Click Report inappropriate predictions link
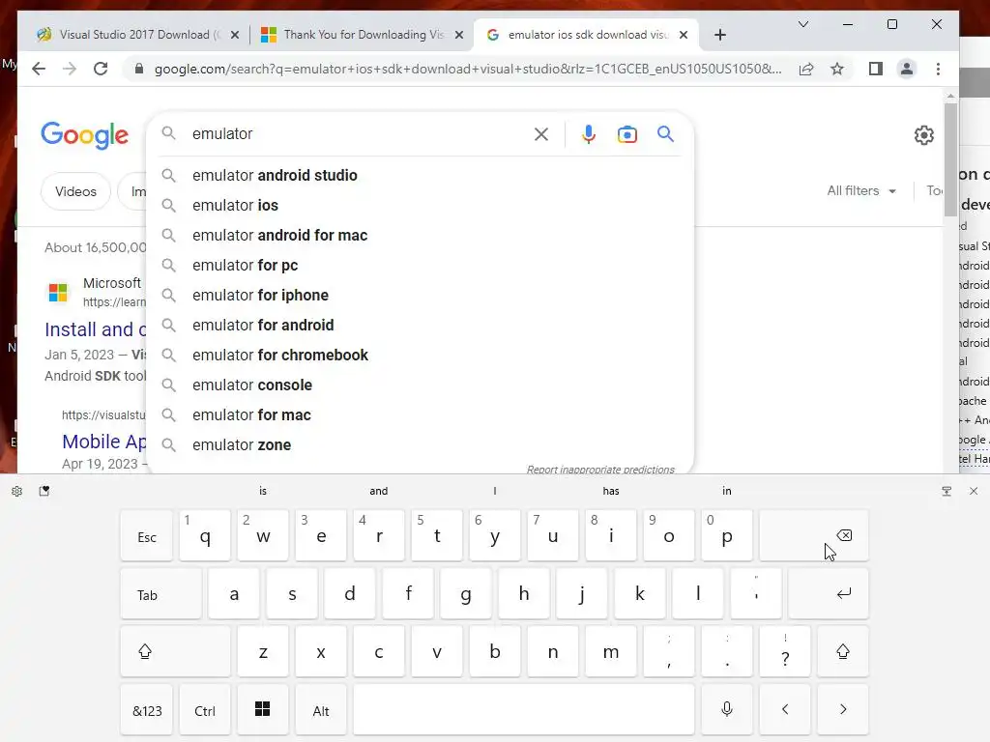Image resolution: width=990 pixels, height=742 pixels. [x=600, y=469]
